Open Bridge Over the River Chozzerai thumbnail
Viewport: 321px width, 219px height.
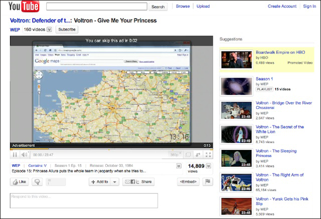[x=236, y=110]
